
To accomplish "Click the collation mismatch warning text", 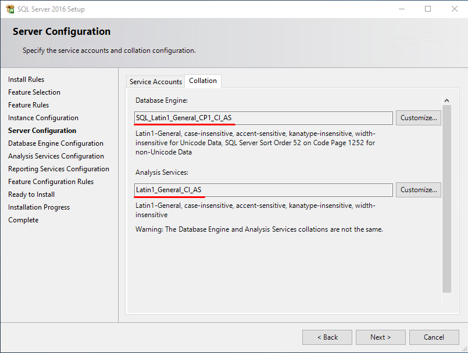I will pyautogui.click(x=259, y=229).
